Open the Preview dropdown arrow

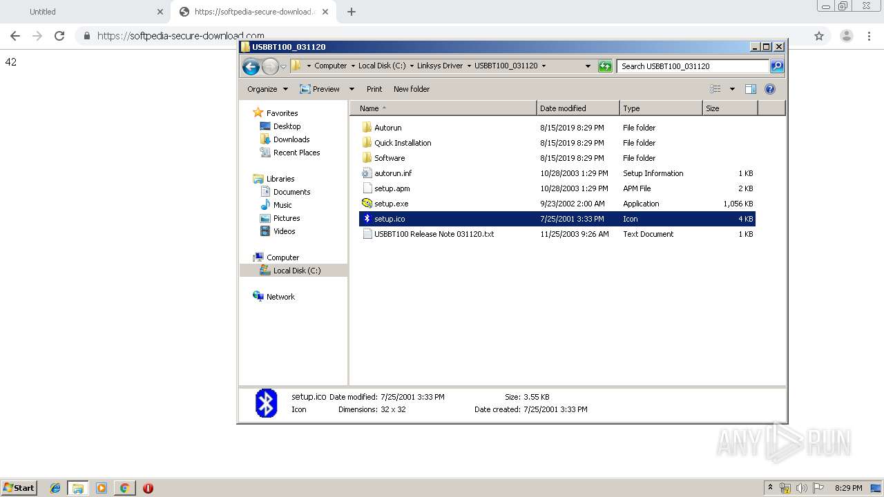tap(352, 89)
